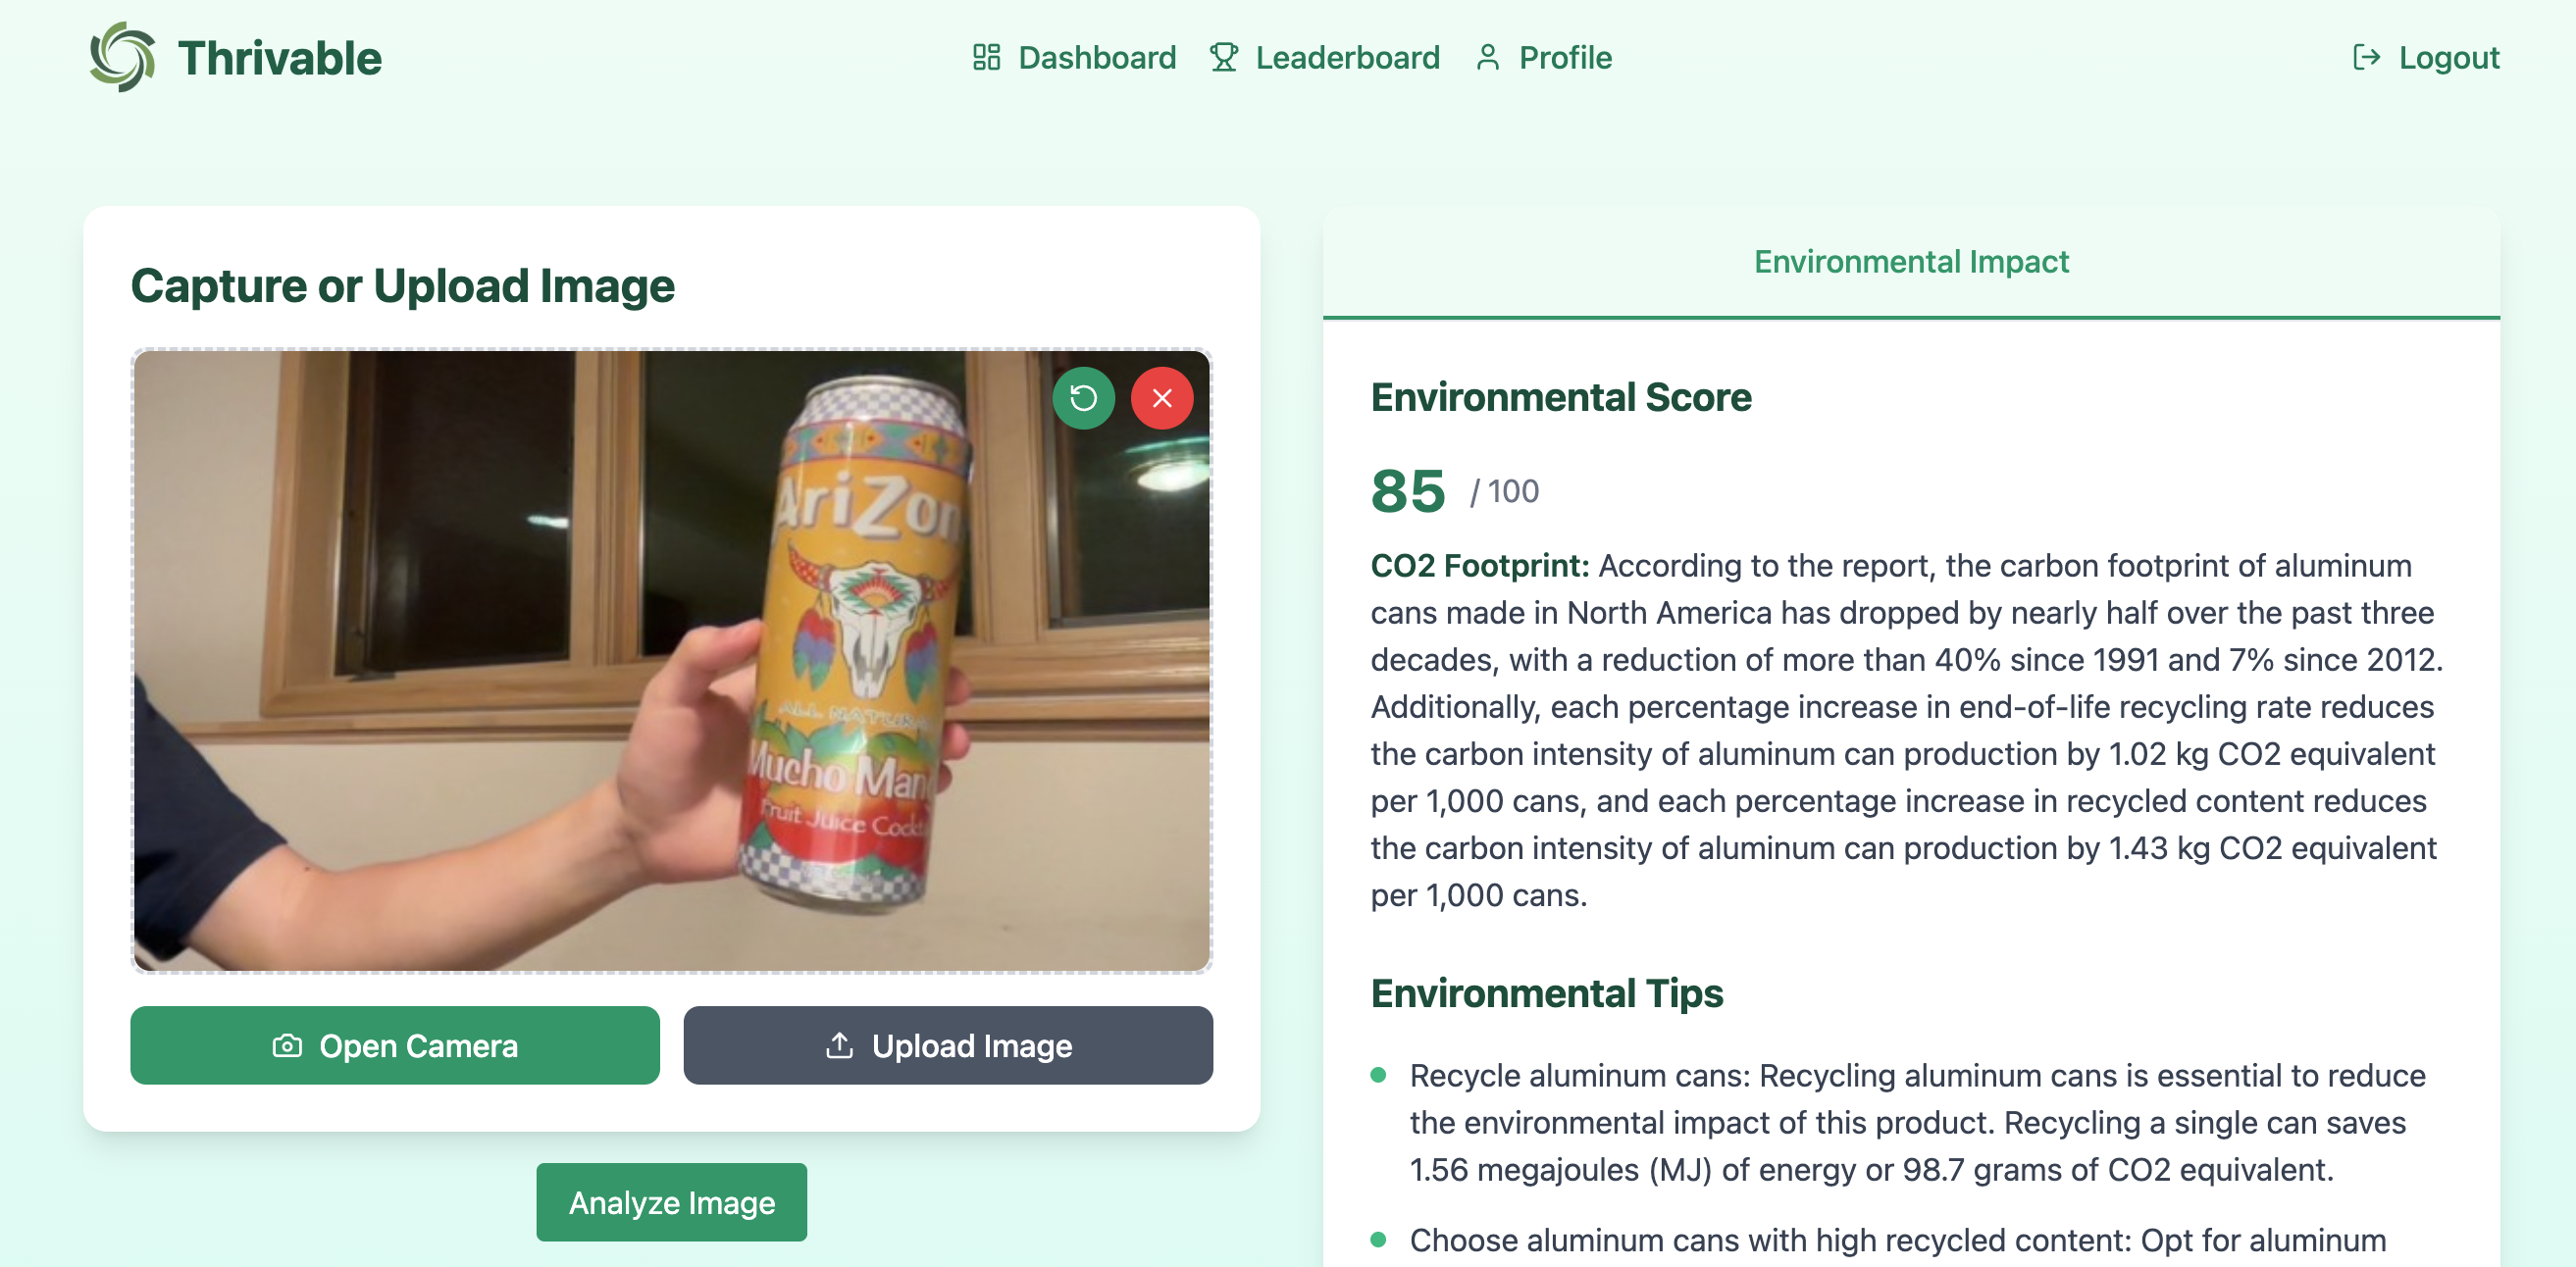The image size is (2576, 1267).
Task: Remove image with red X button
Action: coord(1161,398)
